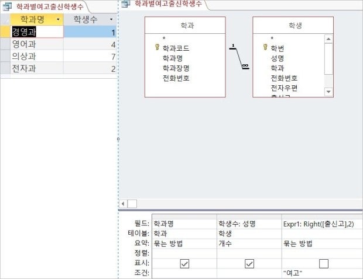Open the 학생수 column filter dropdown
This screenshot has width=363, height=279.
click(x=111, y=19)
